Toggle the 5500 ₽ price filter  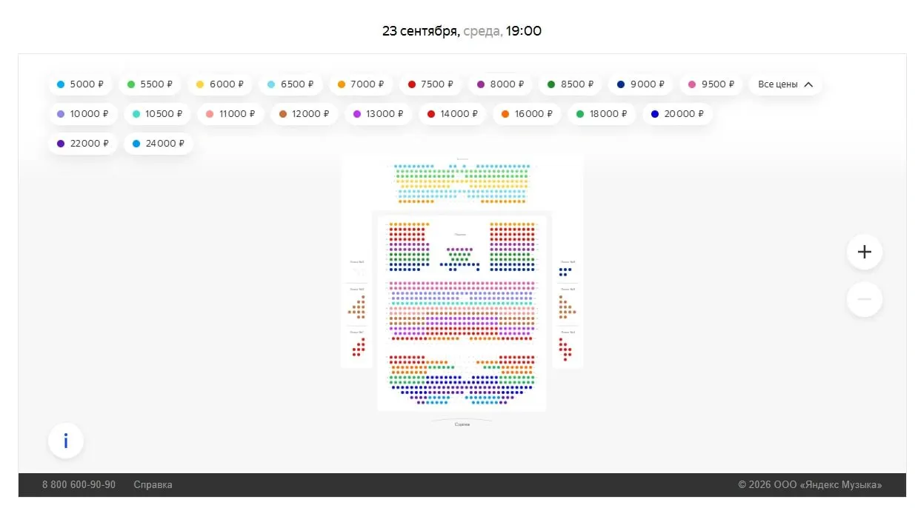point(150,84)
